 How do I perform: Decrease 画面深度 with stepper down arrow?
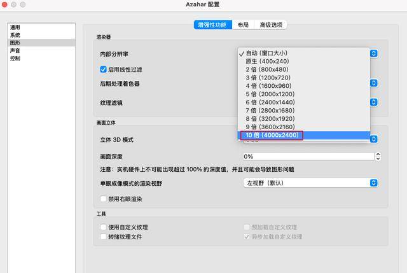click(x=378, y=158)
